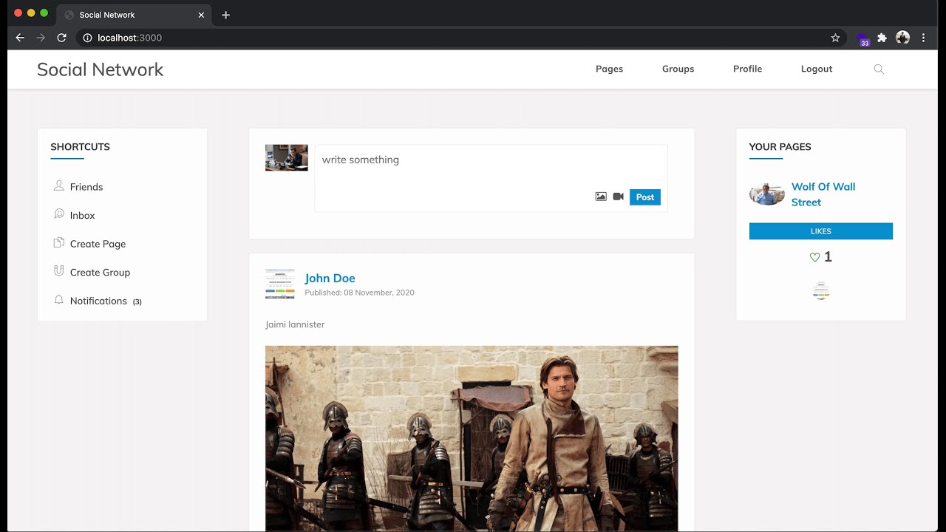Open the Friends shortcut link

(x=86, y=187)
